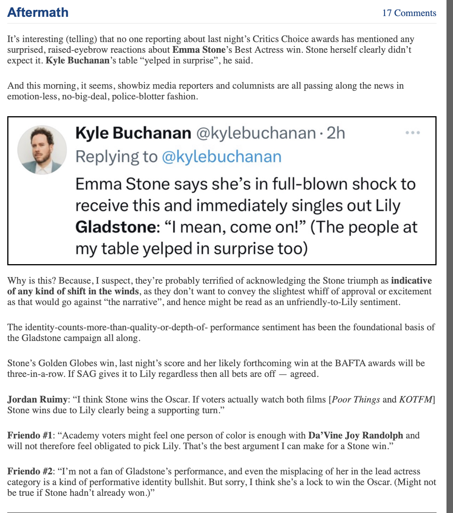The width and height of the screenshot is (453, 513).
Task: Click the italic Poor Things title
Action: tap(356, 399)
